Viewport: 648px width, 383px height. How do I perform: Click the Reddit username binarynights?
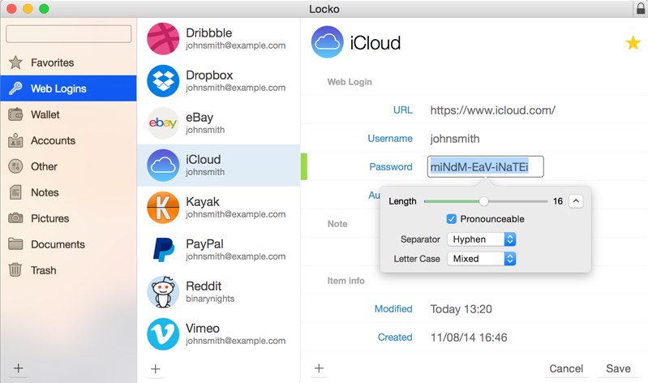point(210,299)
